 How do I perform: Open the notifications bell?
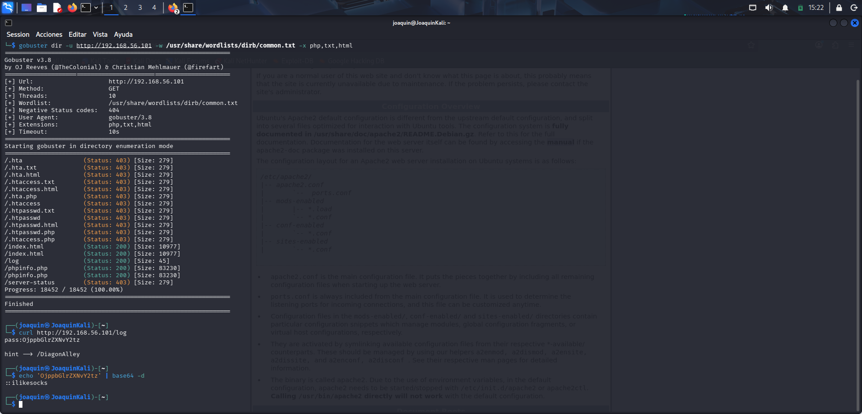pos(785,8)
